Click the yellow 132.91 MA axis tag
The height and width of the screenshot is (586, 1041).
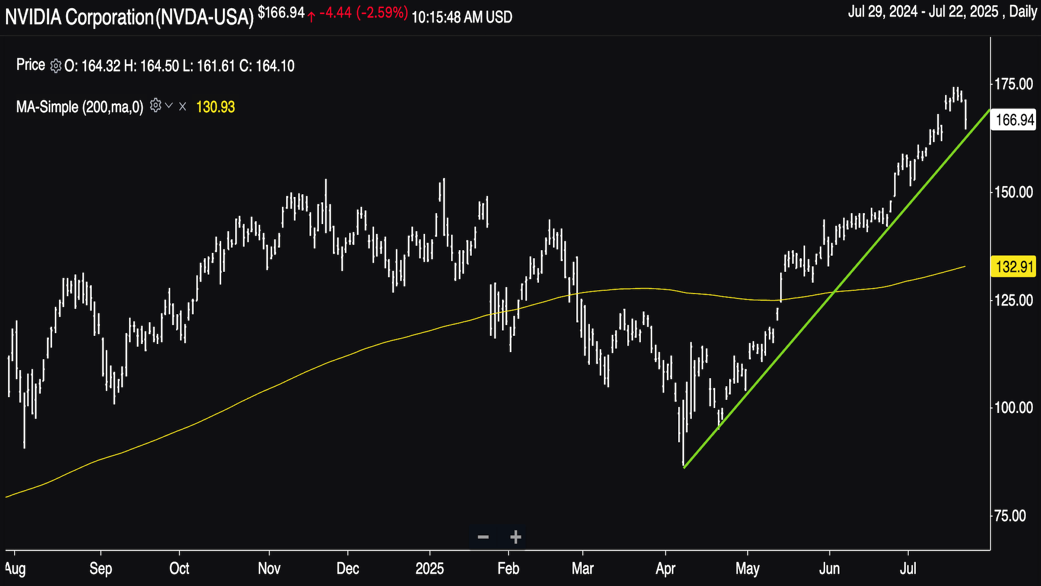(1014, 266)
